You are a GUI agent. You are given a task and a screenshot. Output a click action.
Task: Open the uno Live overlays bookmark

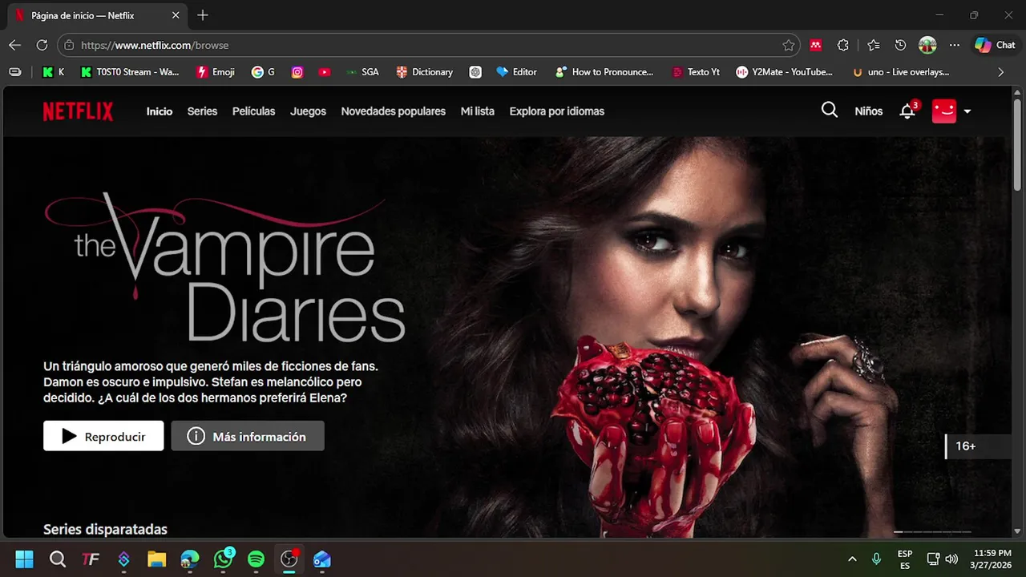tap(901, 72)
